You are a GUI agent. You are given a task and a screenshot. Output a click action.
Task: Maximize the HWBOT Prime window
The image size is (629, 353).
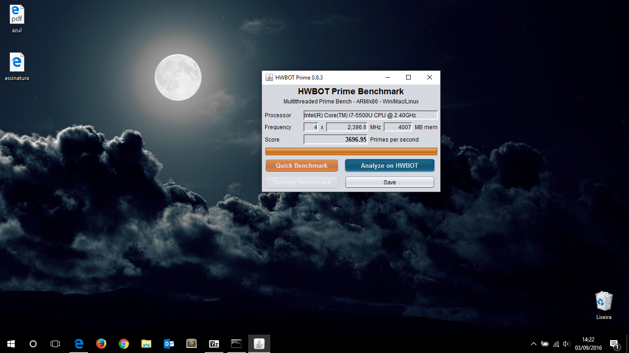(x=408, y=77)
